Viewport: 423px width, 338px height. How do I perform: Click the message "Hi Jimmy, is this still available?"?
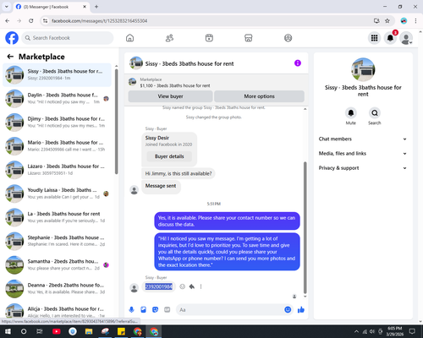(x=179, y=173)
